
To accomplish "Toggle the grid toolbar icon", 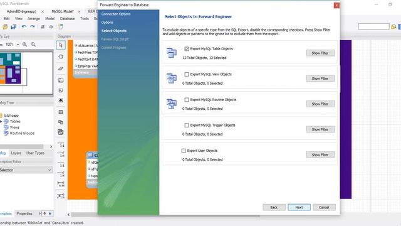I will pyautogui.click(x=43, y=26).
